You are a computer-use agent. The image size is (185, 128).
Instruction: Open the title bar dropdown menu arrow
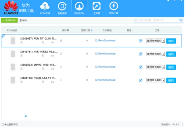(168, 1)
